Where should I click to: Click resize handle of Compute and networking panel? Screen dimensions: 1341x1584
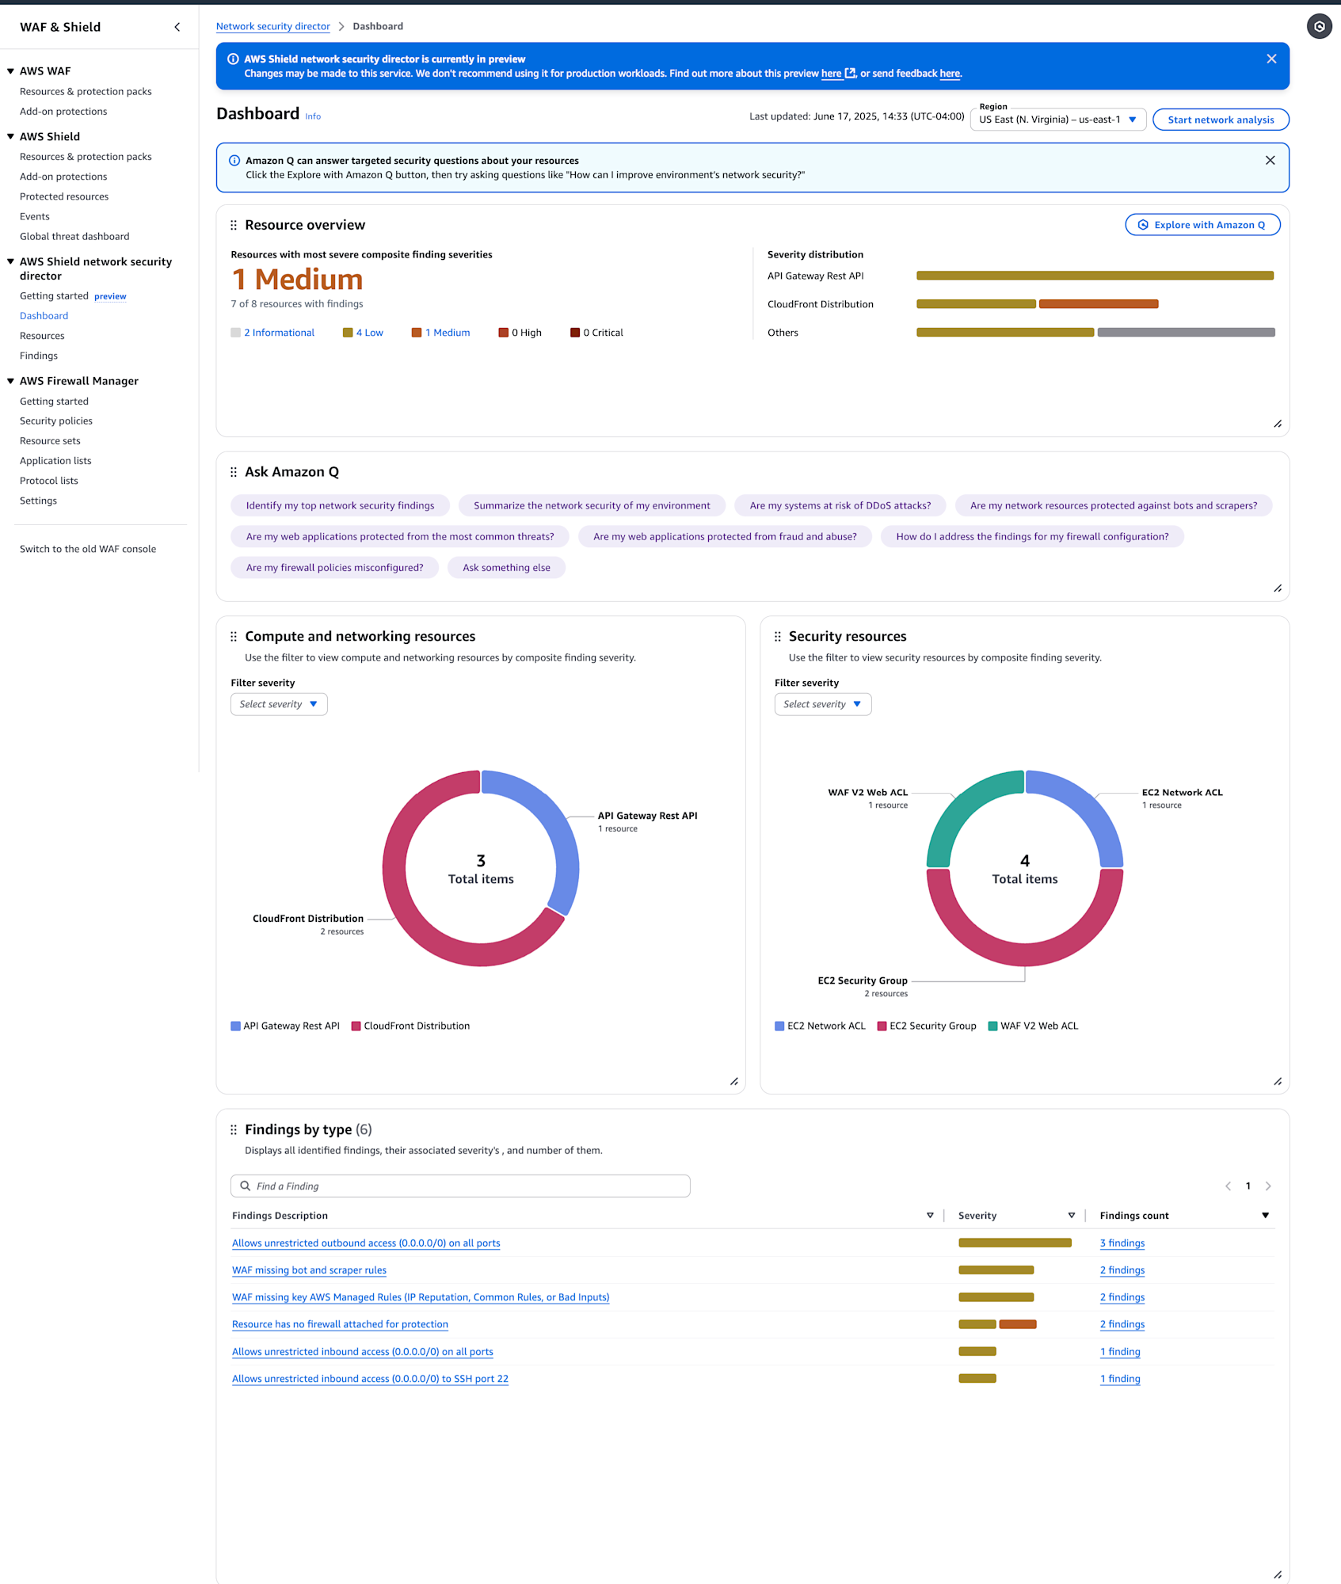click(x=733, y=1082)
